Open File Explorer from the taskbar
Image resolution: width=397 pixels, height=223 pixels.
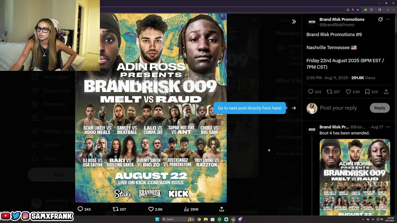(206, 219)
